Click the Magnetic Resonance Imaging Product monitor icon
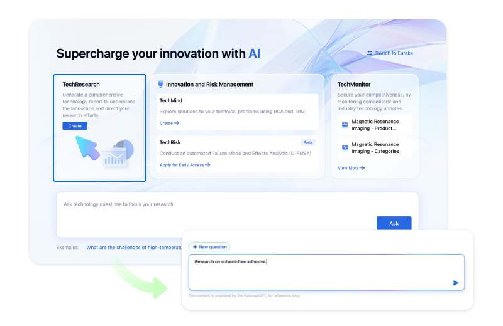 (345, 125)
